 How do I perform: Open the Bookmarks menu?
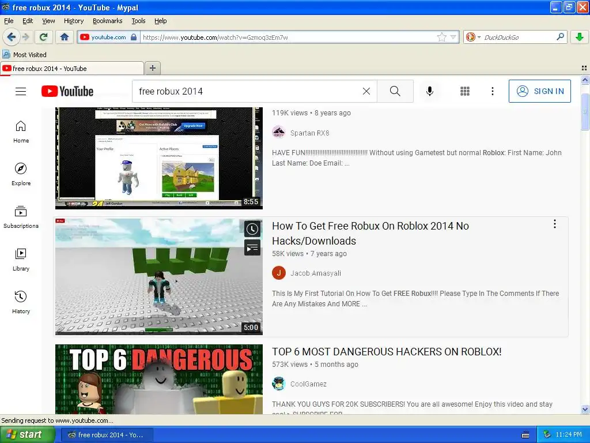click(x=107, y=21)
